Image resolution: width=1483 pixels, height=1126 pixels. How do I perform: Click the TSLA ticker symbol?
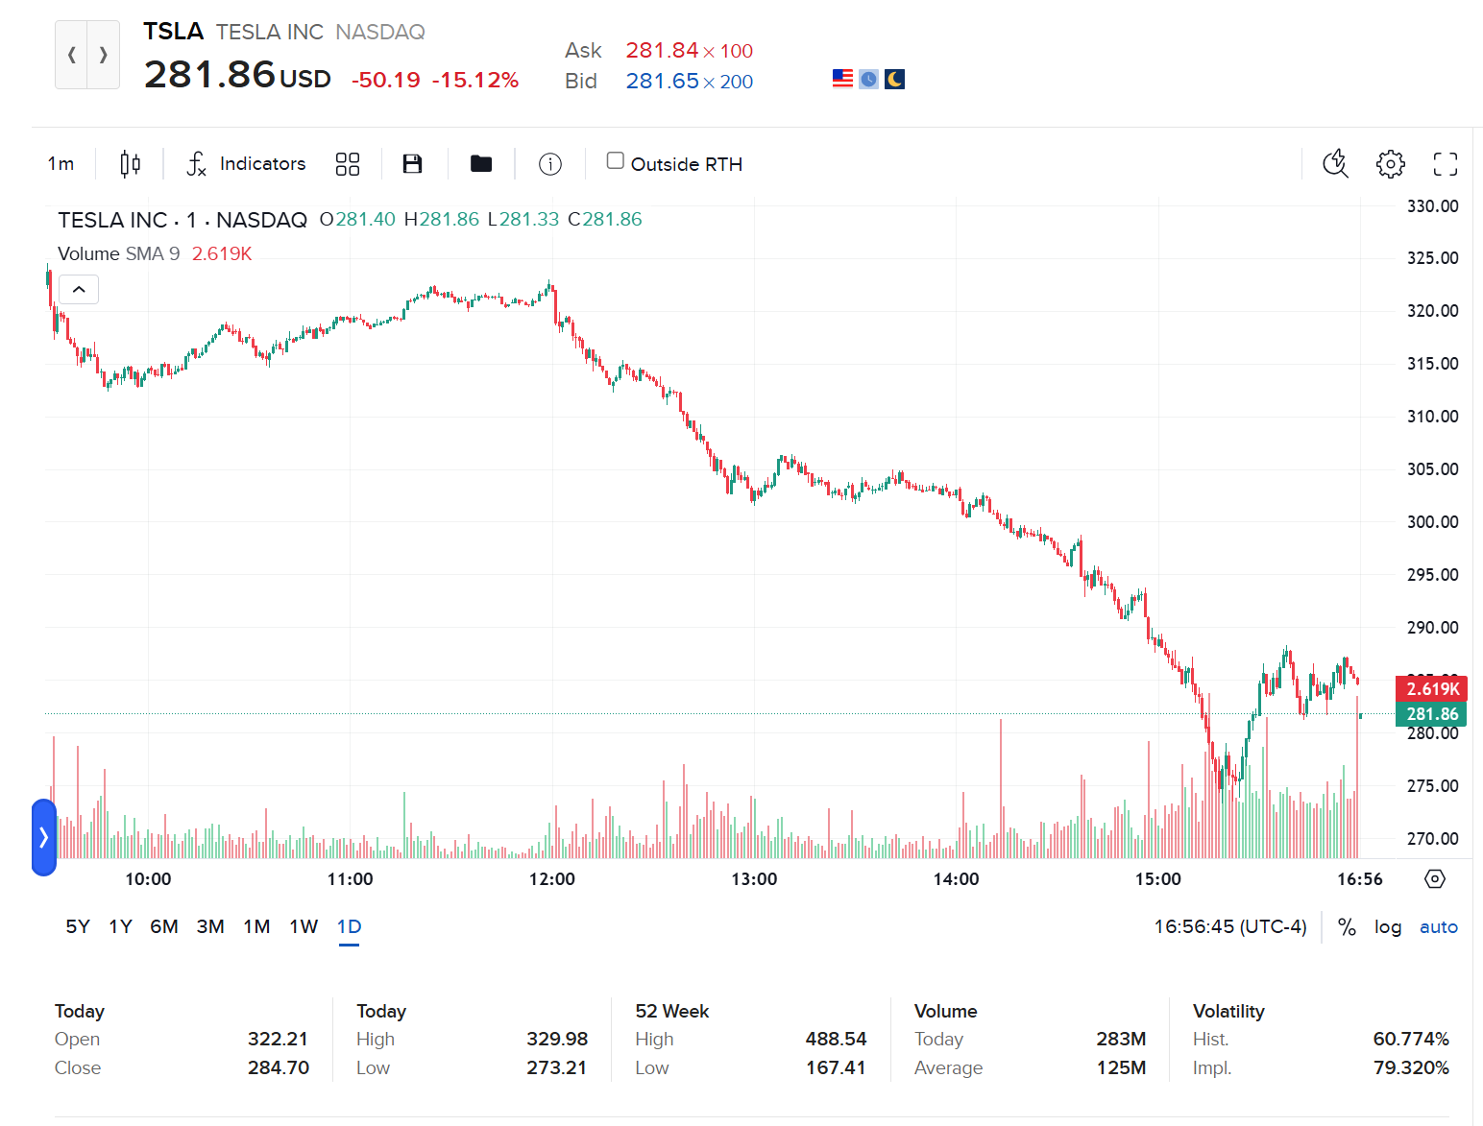[x=174, y=32]
